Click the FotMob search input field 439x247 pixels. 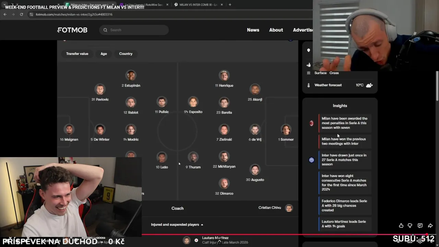134,30
